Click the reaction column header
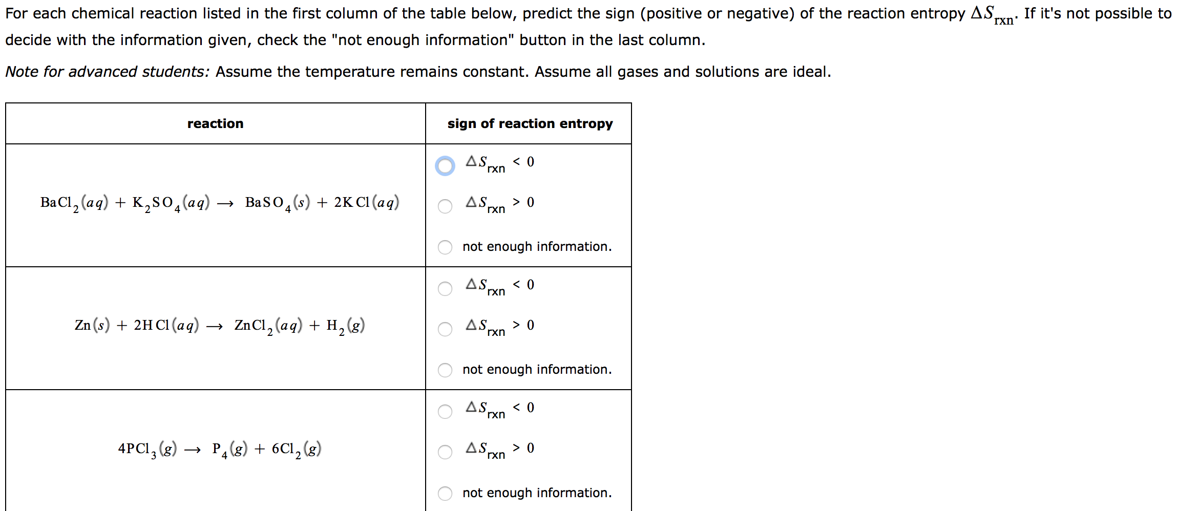The image size is (1178, 511). click(216, 123)
